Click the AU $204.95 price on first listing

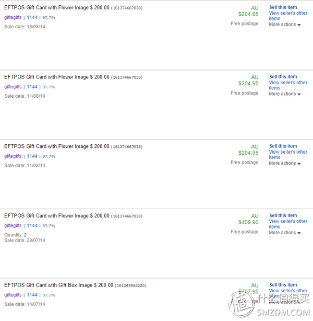pyautogui.click(x=248, y=14)
